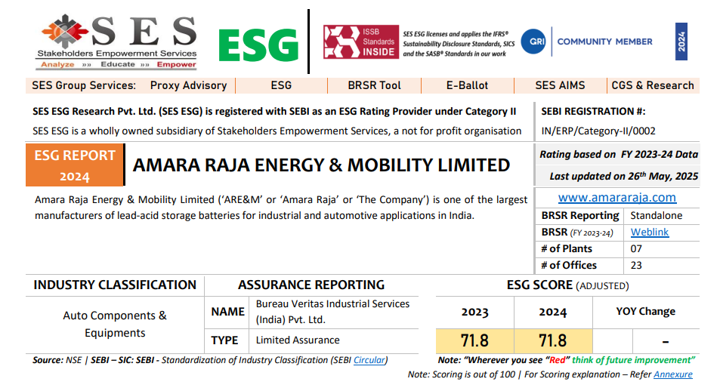
Task: Click the BRSR (FY 2023-24) row label
Action: pos(577,233)
